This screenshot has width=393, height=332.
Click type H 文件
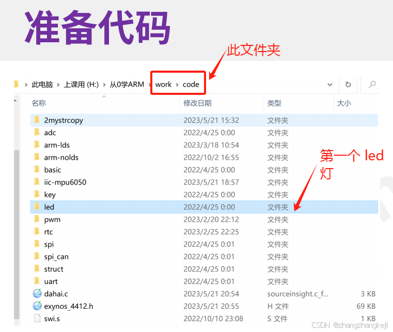pyautogui.click(x=278, y=306)
